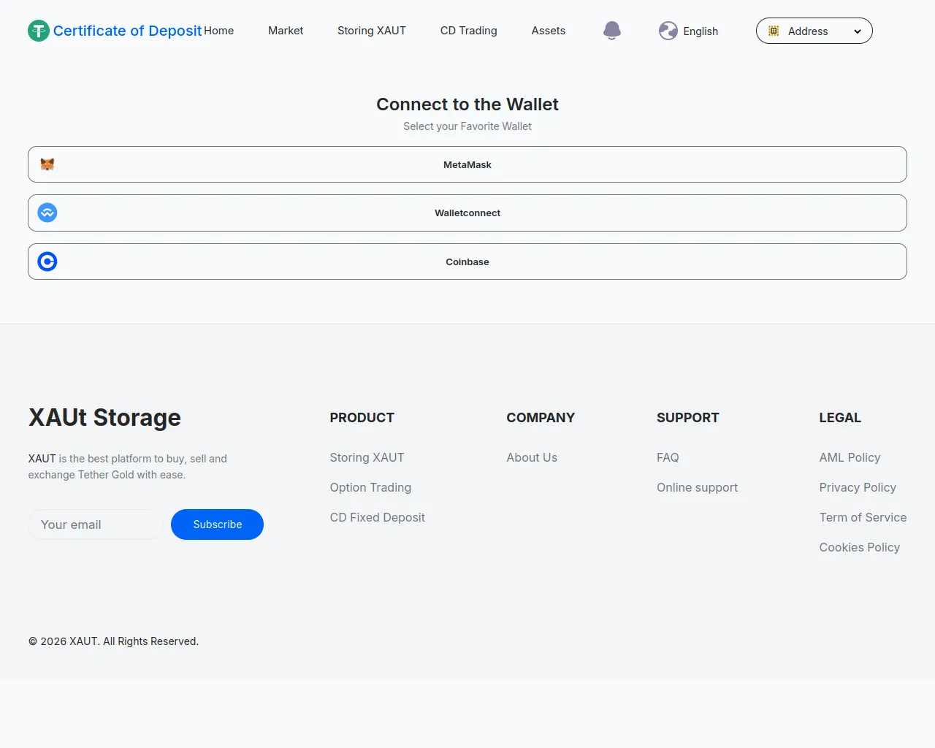Click the chip icon beside Address
This screenshot has height=748, width=935.
click(774, 31)
